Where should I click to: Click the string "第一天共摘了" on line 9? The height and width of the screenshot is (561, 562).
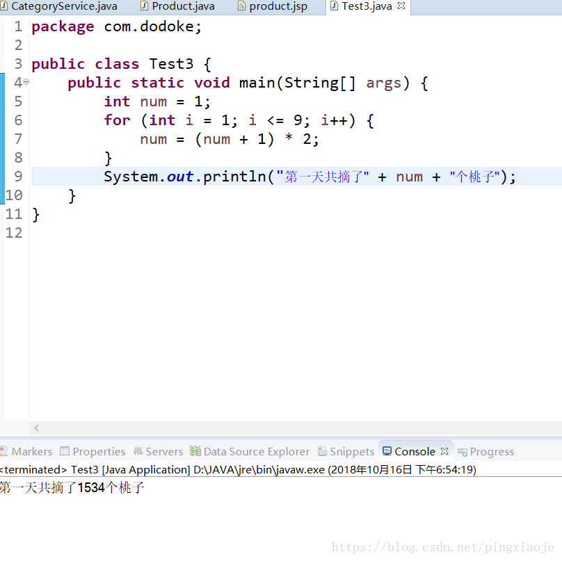pos(322,177)
